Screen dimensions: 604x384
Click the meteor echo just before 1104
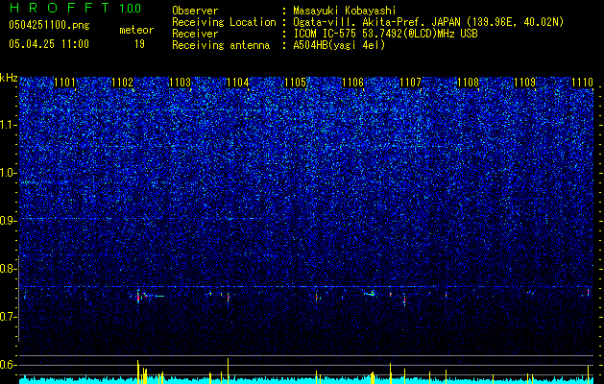click(x=228, y=298)
